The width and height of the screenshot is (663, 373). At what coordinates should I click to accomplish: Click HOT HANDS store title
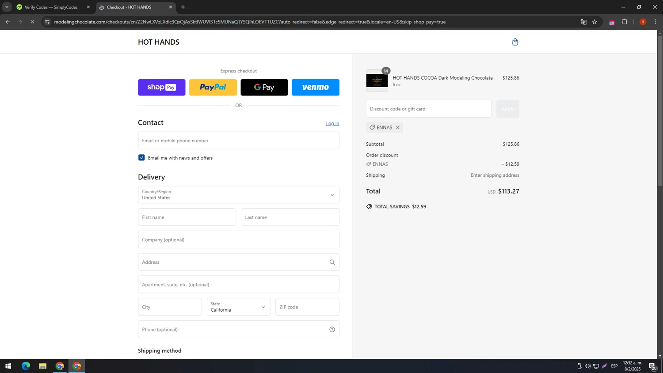159,42
